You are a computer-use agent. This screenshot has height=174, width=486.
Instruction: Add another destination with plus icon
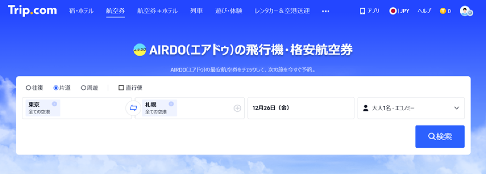237,108
